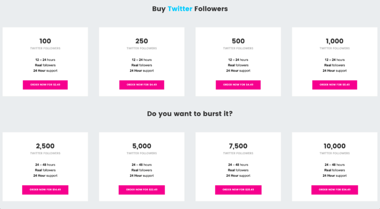
Task: Click Order Now for $14.49
Action: coord(45,190)
